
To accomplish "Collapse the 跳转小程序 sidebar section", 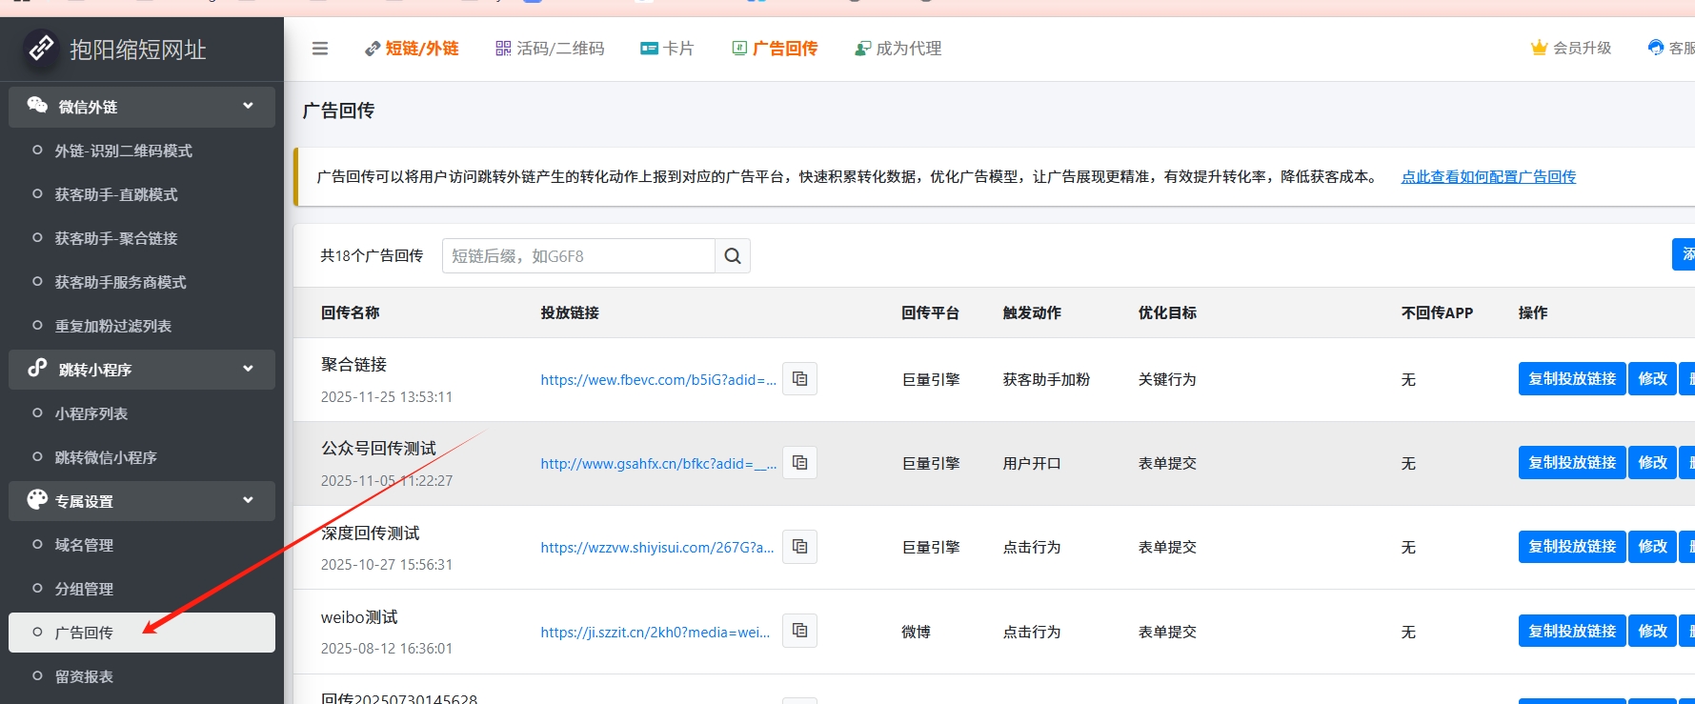I will (248, 369).
